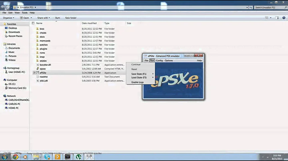The width and height of the screenshot is (288, 161).
Task: Select Documents under Libraries
Action: [x=14, y=48]
